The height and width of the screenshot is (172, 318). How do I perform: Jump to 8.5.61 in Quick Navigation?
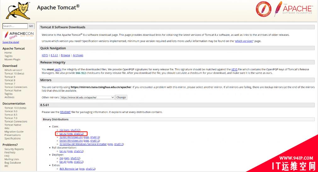[x=54, y=55]
